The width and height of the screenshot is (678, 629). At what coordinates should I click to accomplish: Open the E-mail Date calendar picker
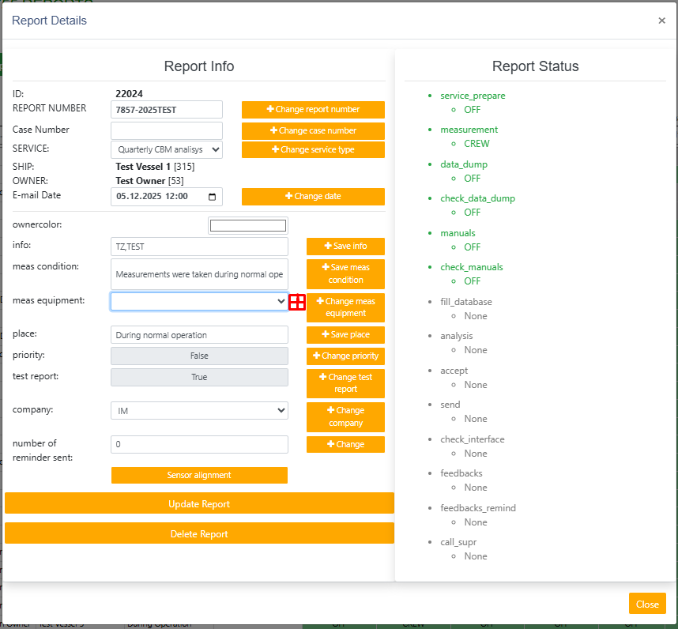[x=212, y=197]
